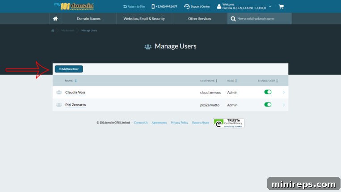Open the Other Services menu
Image resolution: width=341 pixels, height=192 pixels.
tap(200, 19)
